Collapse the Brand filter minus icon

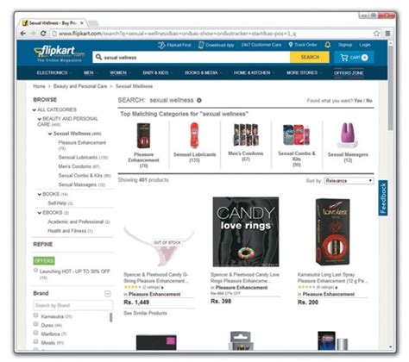(x=108, y=294)
